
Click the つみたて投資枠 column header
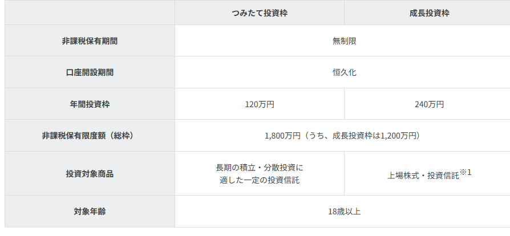point(259,13)
